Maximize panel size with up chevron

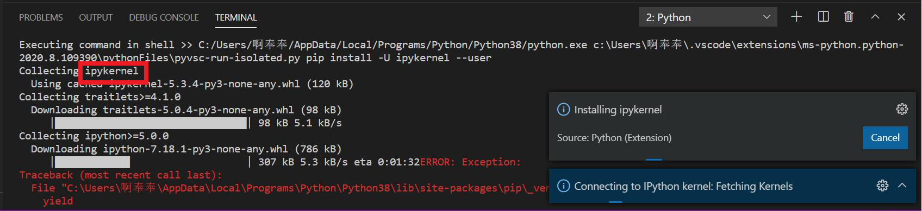(875, 17)
